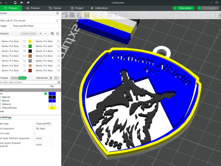
Task: Edit filament 12 preset icon
Action: coord(58,65)
